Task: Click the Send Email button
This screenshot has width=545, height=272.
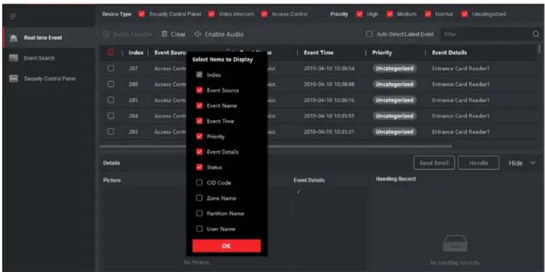Action: [434, 163]
